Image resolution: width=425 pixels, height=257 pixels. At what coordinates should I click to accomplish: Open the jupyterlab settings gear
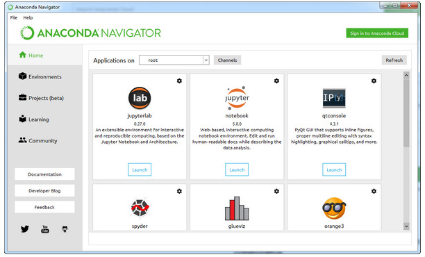[179, 81]
